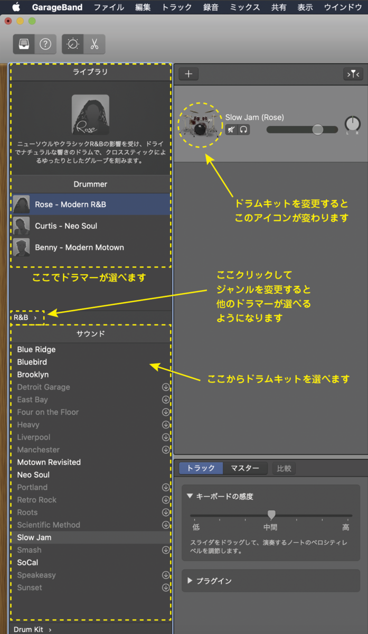Open the Quick Help question mark button

(x=45, y=44)
